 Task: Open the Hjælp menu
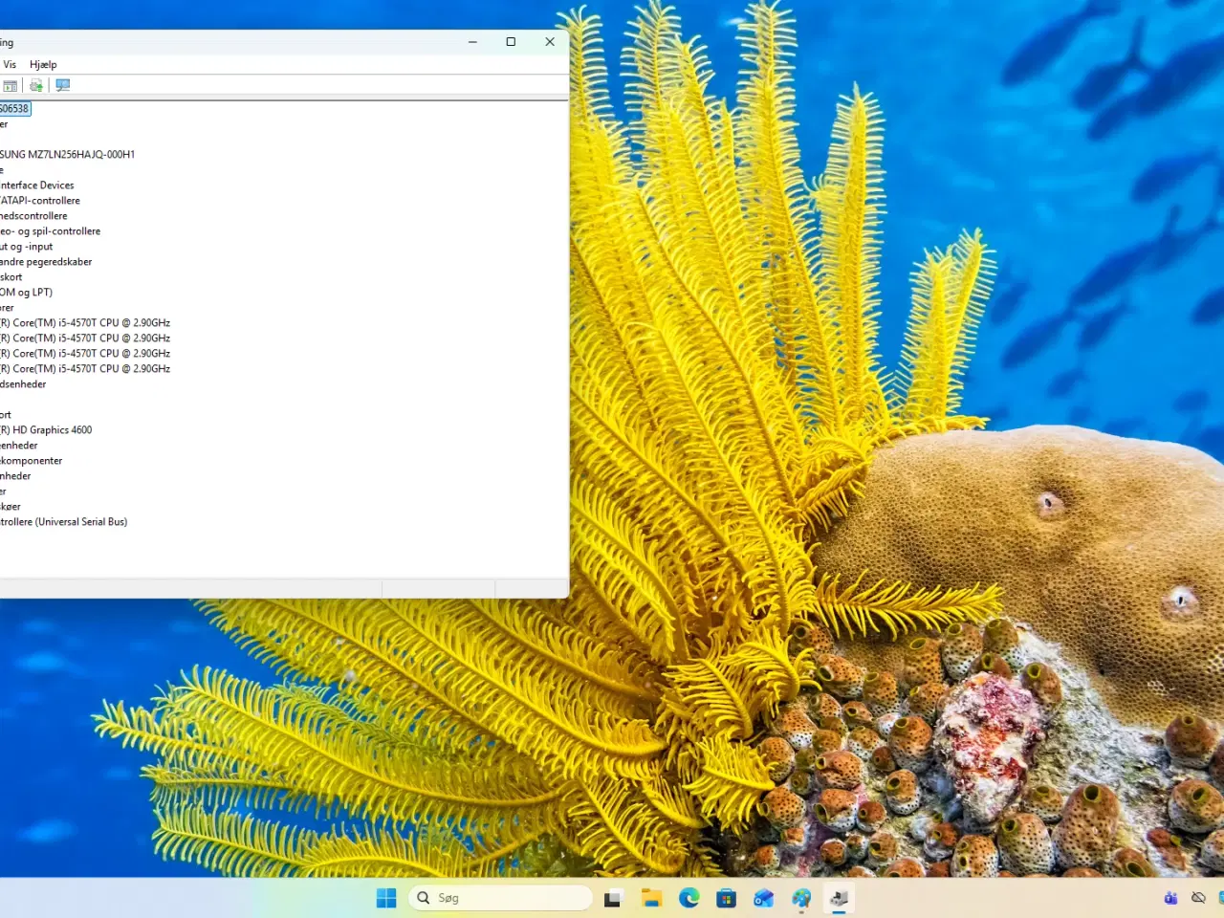[42, 64]
